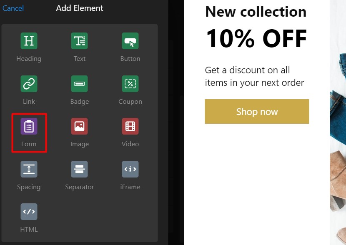The height and width of the screenshot is (245, 346).
Task: Add an Image element
Action: (x=79, y=133)
